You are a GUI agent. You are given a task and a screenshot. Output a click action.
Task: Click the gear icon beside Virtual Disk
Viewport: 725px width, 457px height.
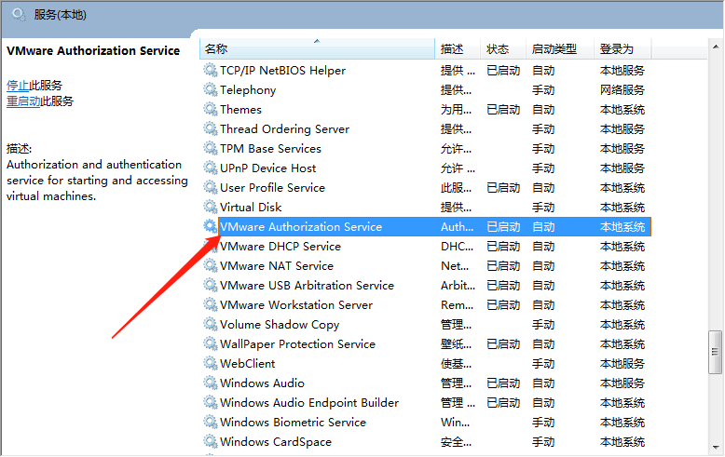click(211, 207)
